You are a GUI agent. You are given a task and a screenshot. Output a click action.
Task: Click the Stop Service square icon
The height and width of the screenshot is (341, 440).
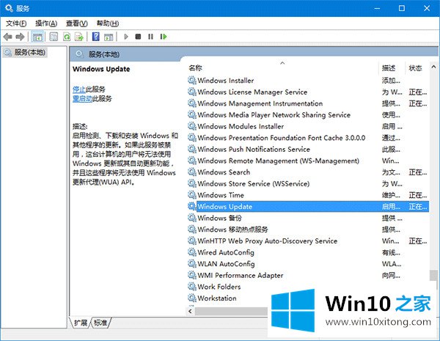[138, 37]
